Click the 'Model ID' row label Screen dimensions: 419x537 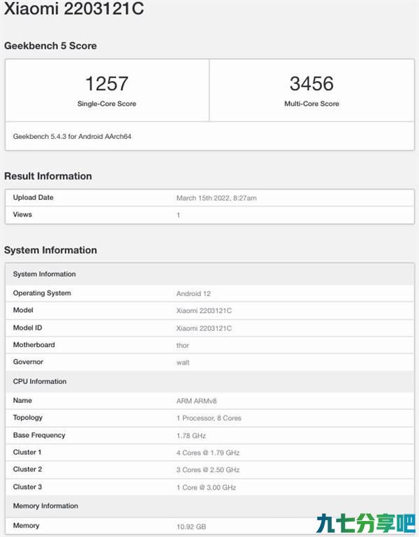(x=27, y=328)
